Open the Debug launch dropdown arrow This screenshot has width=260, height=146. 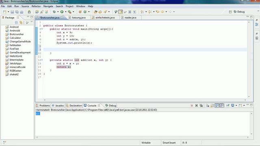click(x=58, y=12)
